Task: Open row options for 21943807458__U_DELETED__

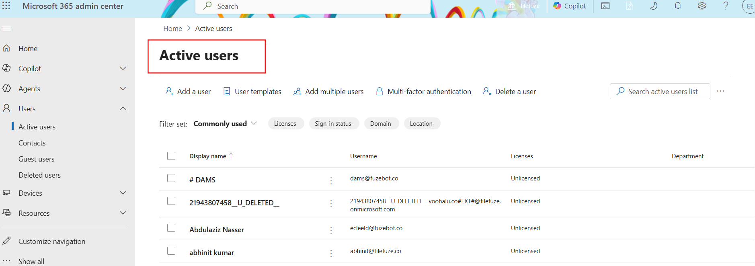Action: [331, 204]
